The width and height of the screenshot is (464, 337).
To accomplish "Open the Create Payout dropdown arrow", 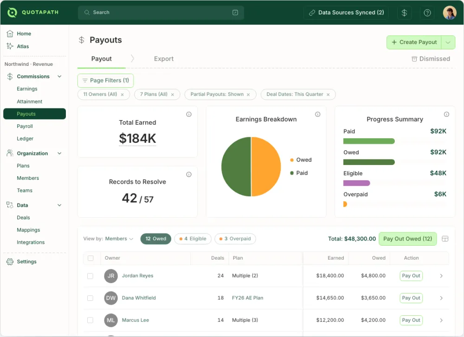I will (x=448, y=42).
